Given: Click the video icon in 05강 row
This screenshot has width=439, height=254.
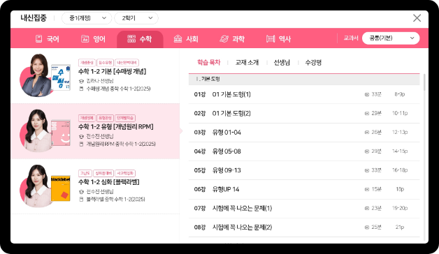Looking at the screenshot, I should (x=367, y=170).
